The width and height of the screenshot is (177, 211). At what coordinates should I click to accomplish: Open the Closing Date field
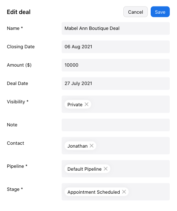point(116,47)
